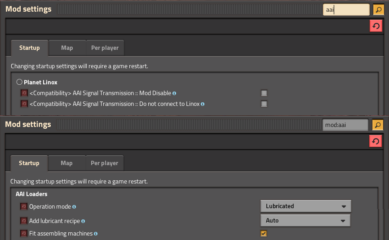Viewport: 389px width, 240px height.
Task: Click reset icon for Do not connect to Linox
Action: pyautogui.click(x=24, y=104)
